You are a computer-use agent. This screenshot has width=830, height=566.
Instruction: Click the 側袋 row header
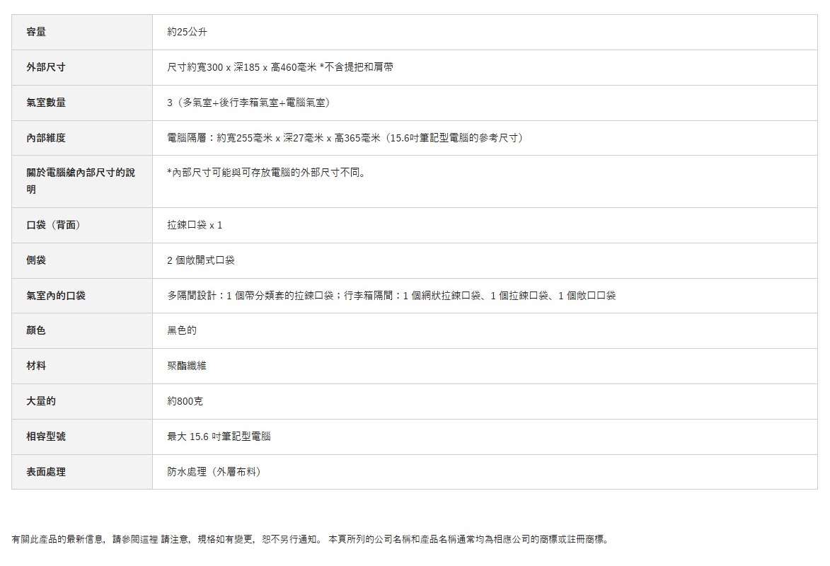[x=36, y=260]
